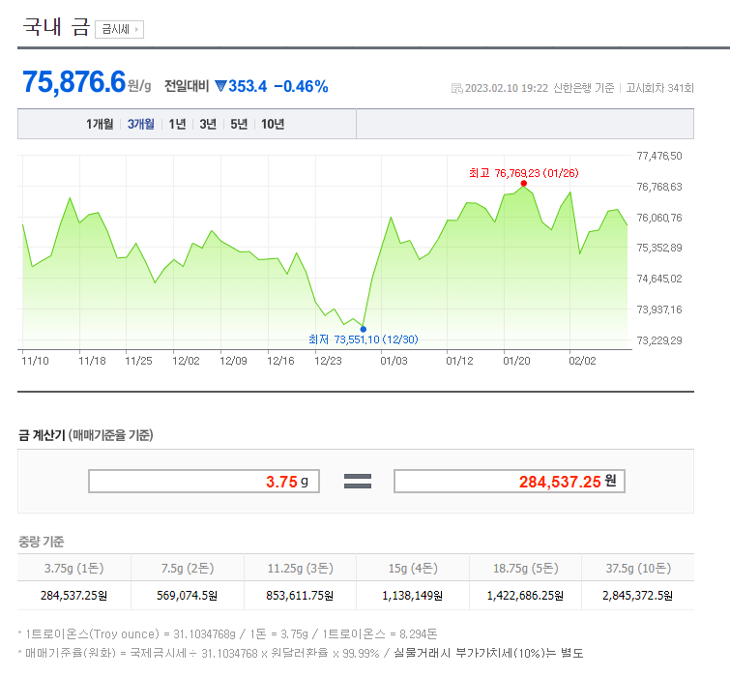The width and height of the screenshot is (730, 677).
Task: Select the 3.75g (1돈) column header
Action: click(x=74, y=568)
